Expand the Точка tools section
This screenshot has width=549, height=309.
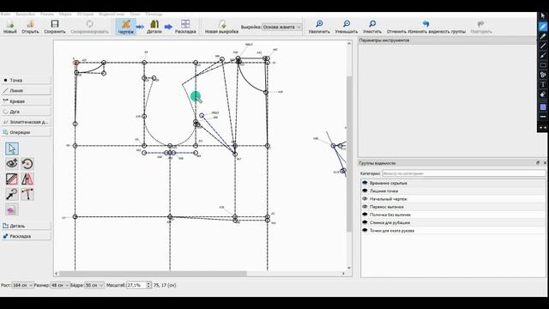point(26,80)
